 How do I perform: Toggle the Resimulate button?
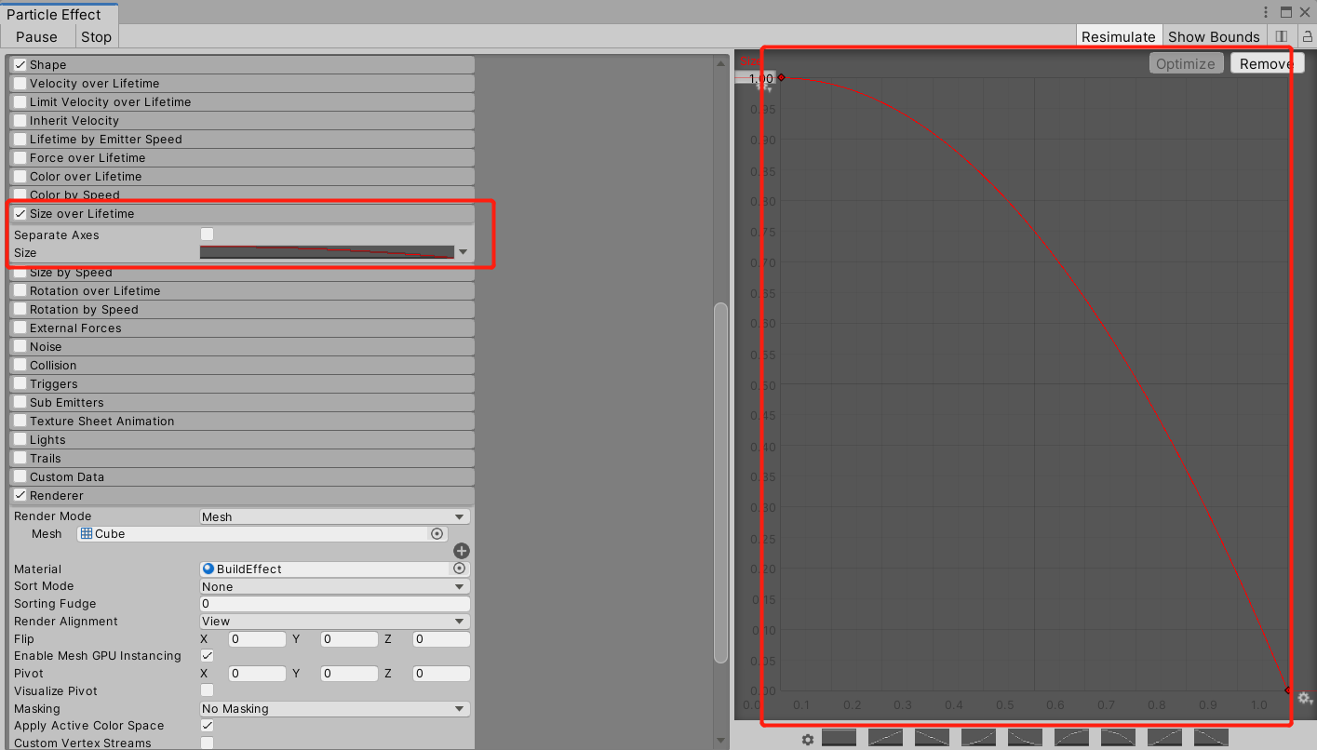1118,36
